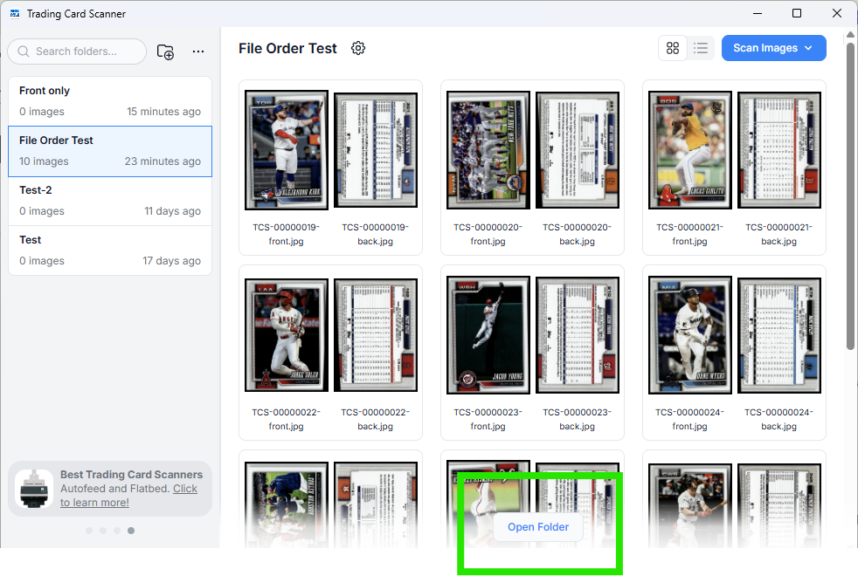Viewport: 858px width, 576px height.
Task: Open TCS-00000019-back.jpg card thumbnail
Action: (x=376, y=150)
